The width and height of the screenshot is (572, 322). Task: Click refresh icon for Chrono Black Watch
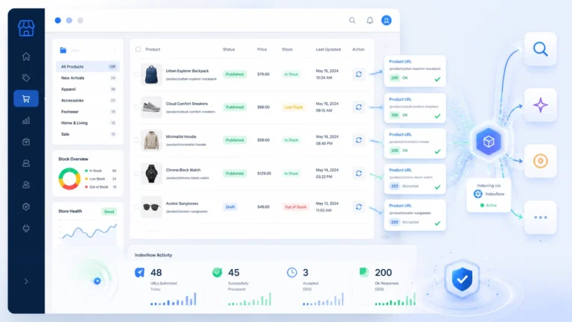tap(358, 174)
